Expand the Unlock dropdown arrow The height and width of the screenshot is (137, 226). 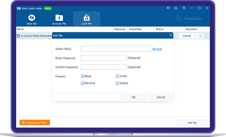pos(200,36)
